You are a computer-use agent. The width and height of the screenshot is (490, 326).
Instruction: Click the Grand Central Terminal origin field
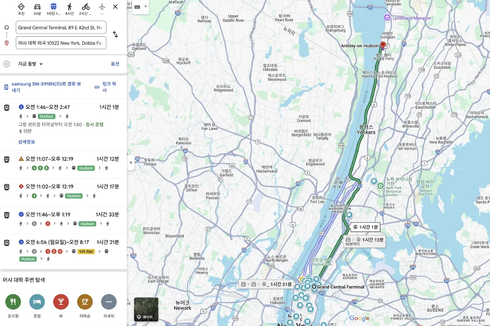[x=61, y=28]
